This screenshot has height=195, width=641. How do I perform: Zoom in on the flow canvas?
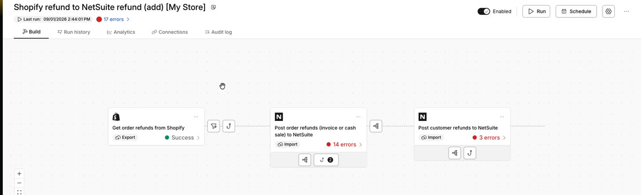(x=19, y=174)
